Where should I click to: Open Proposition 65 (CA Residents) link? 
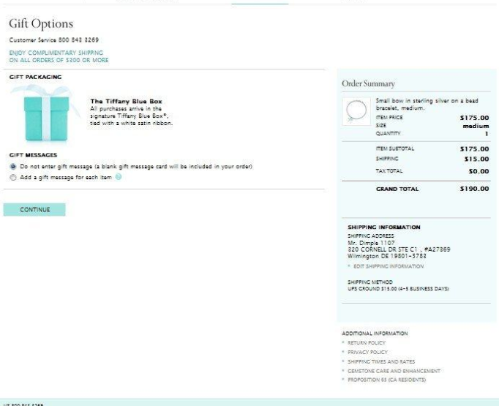click(x=386, y=380)
